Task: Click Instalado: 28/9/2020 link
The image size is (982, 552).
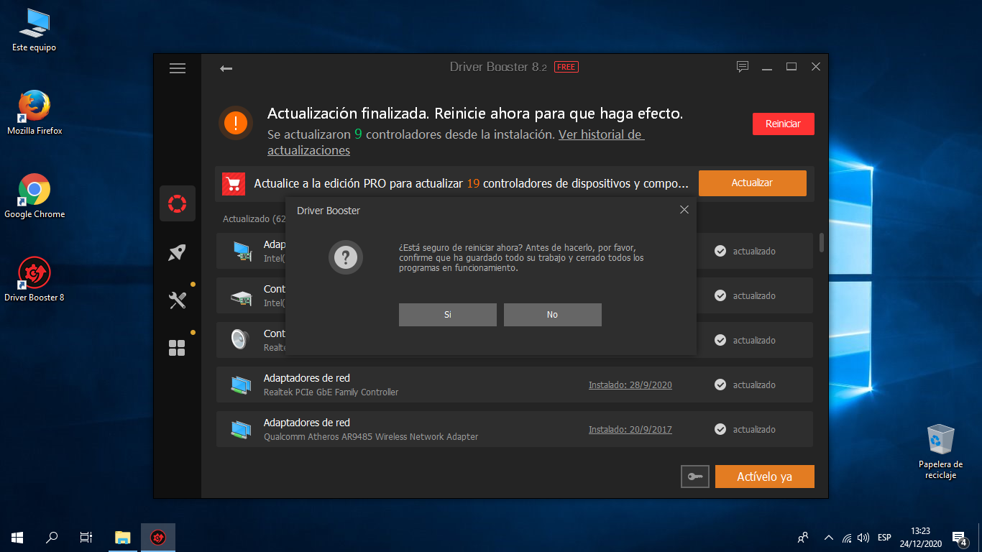Action: pos(630,385)
